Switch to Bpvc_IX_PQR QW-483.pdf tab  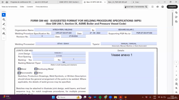[x=117, y=2]
